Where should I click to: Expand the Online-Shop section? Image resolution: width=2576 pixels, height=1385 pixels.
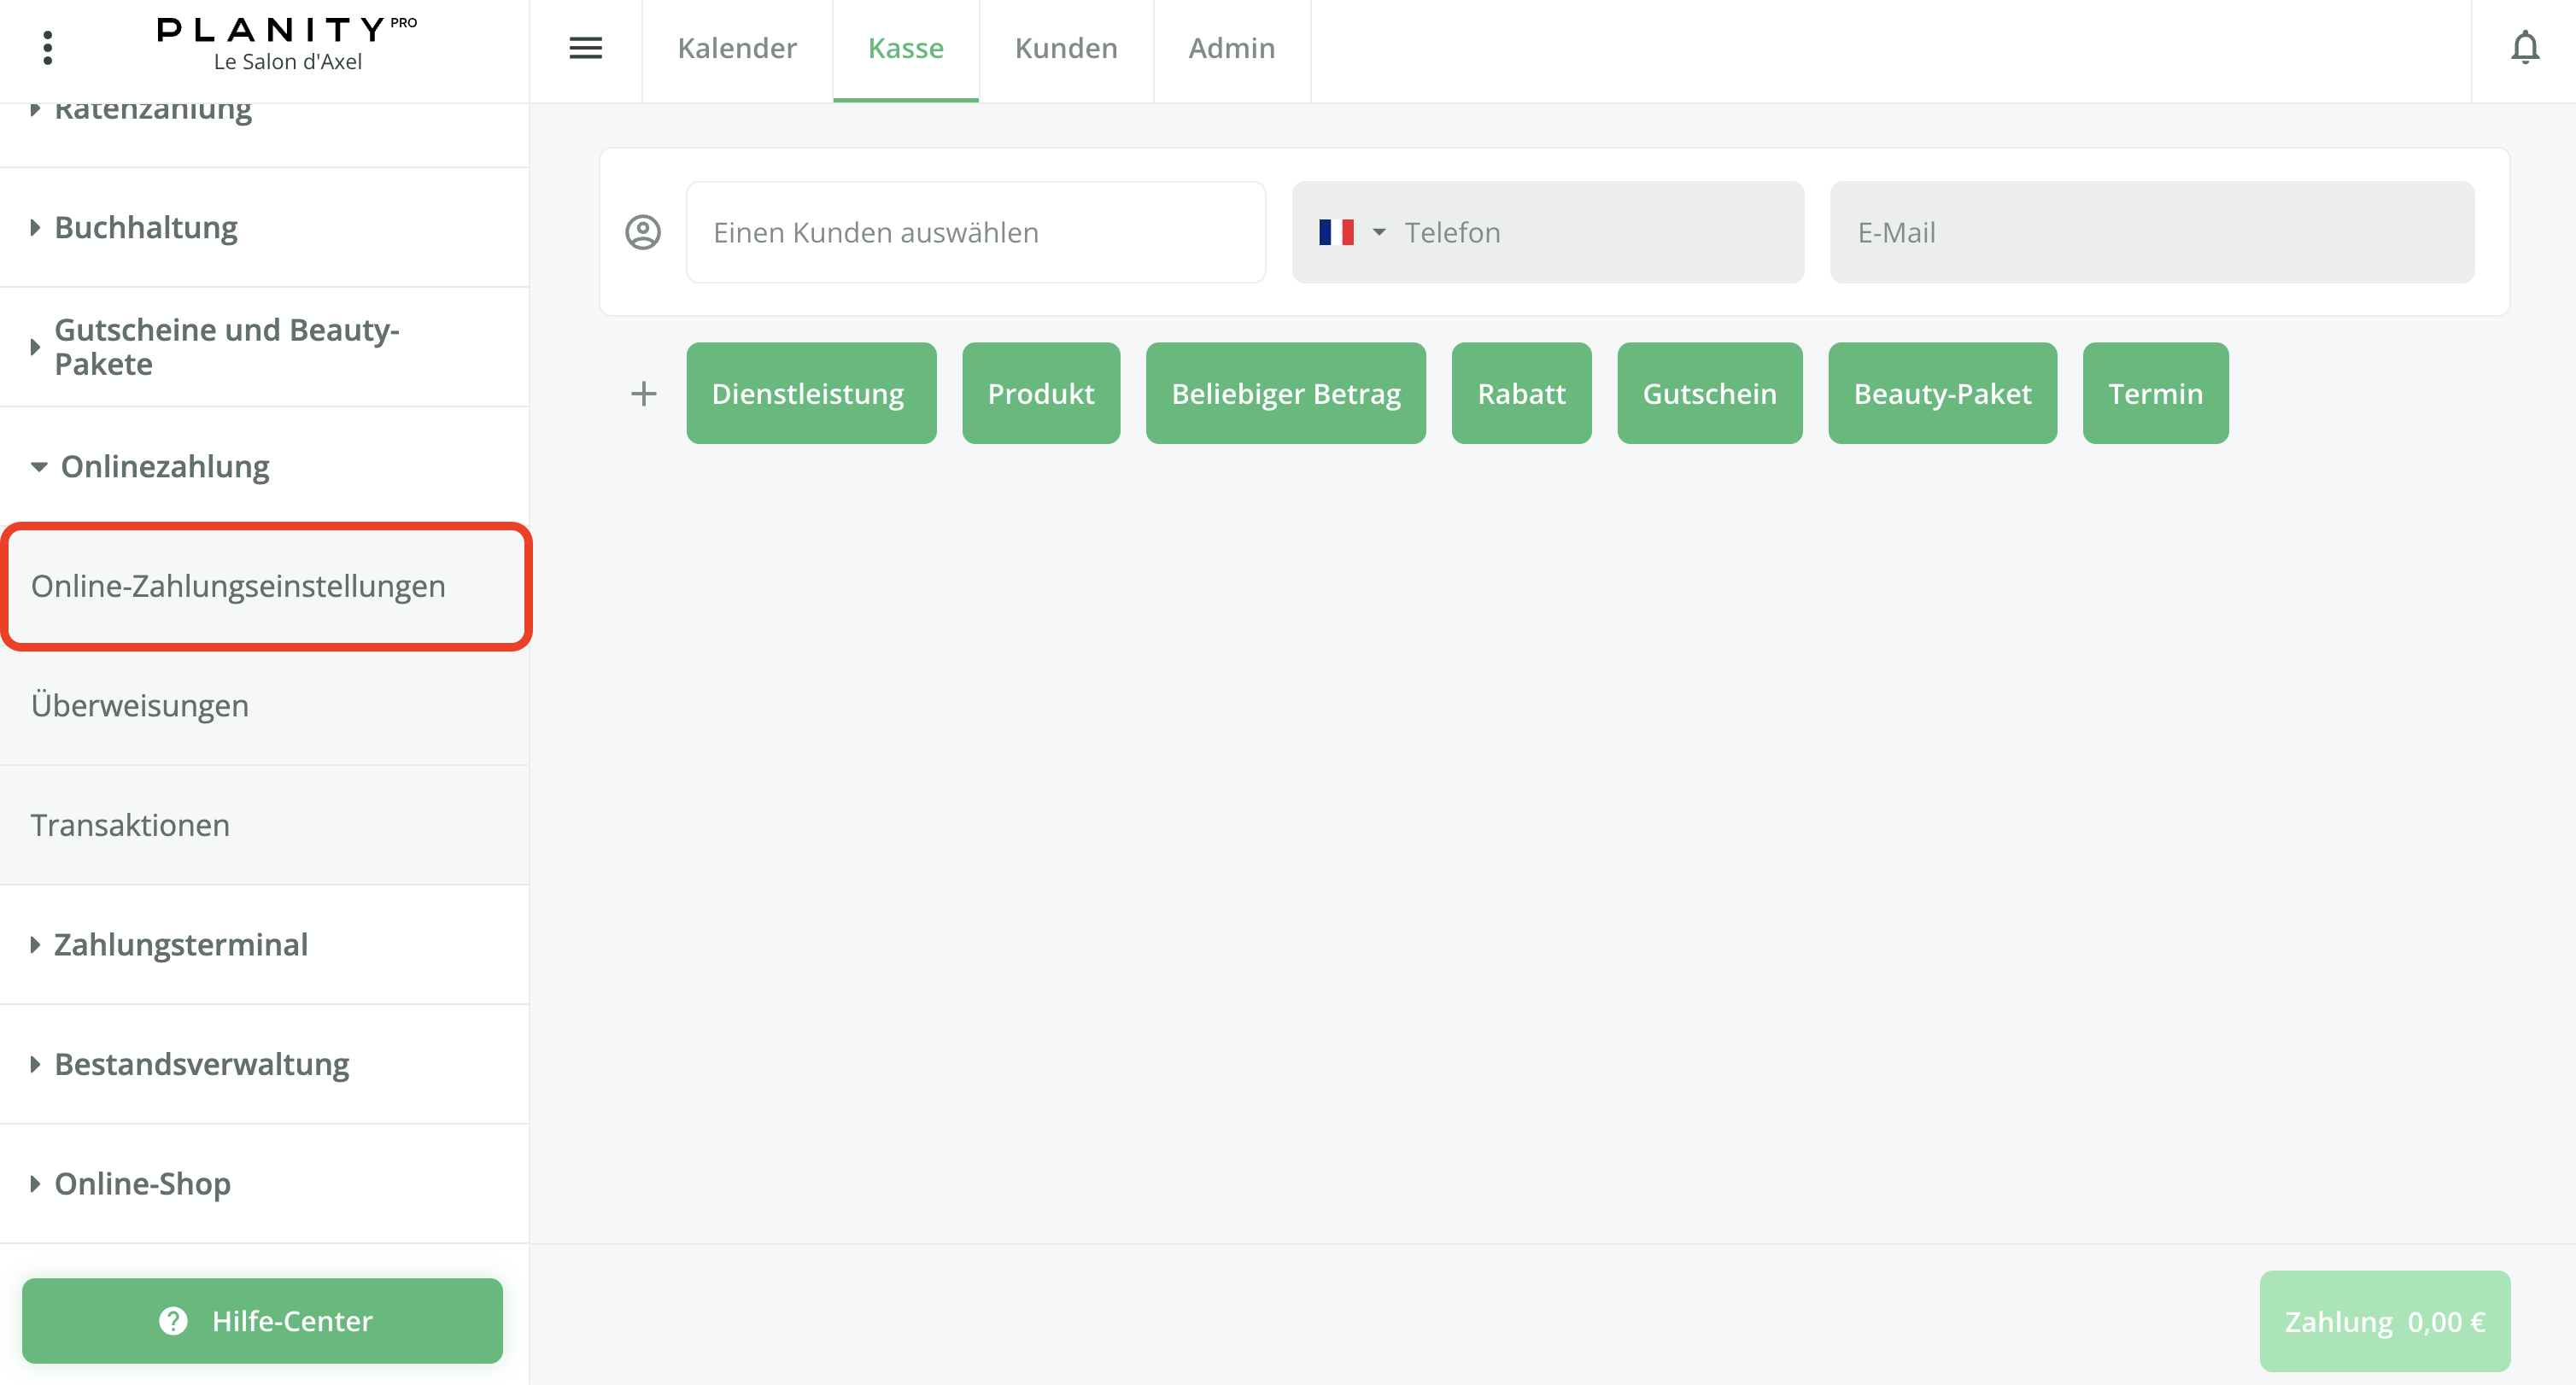[142, 1184]
